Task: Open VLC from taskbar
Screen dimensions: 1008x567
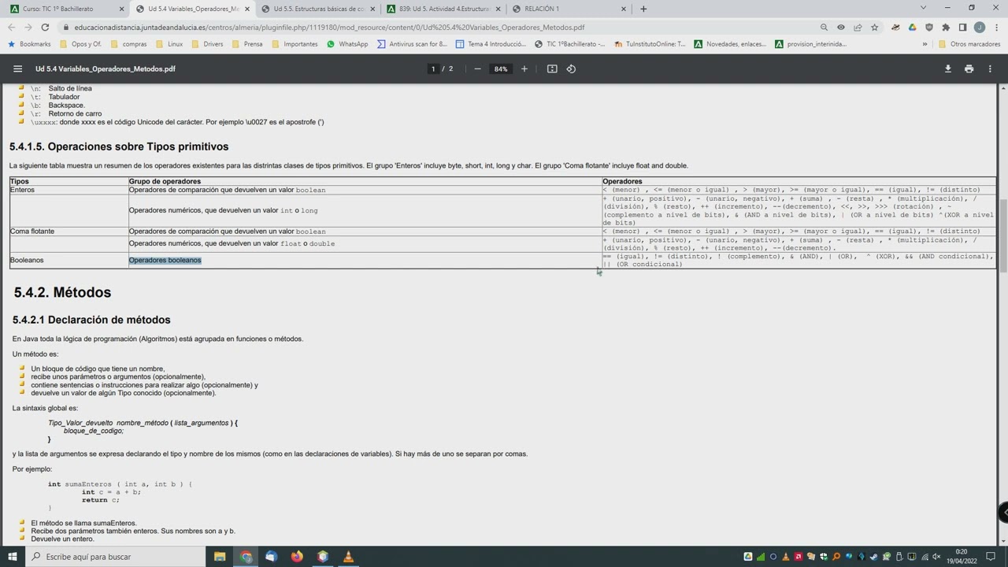Action: [348, 557]
